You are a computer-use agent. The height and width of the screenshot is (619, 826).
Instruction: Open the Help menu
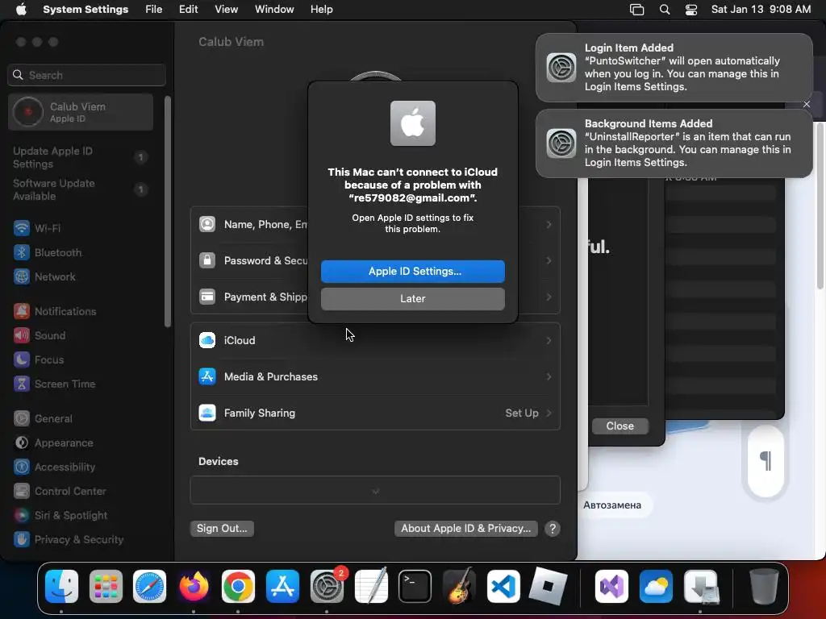coord(321,10)
